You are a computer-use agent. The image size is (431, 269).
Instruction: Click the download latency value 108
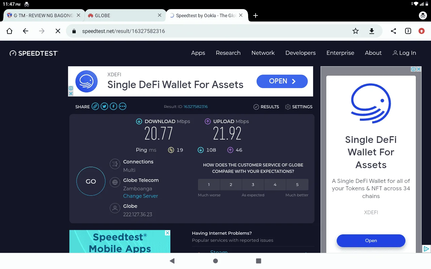click(211, 150)
